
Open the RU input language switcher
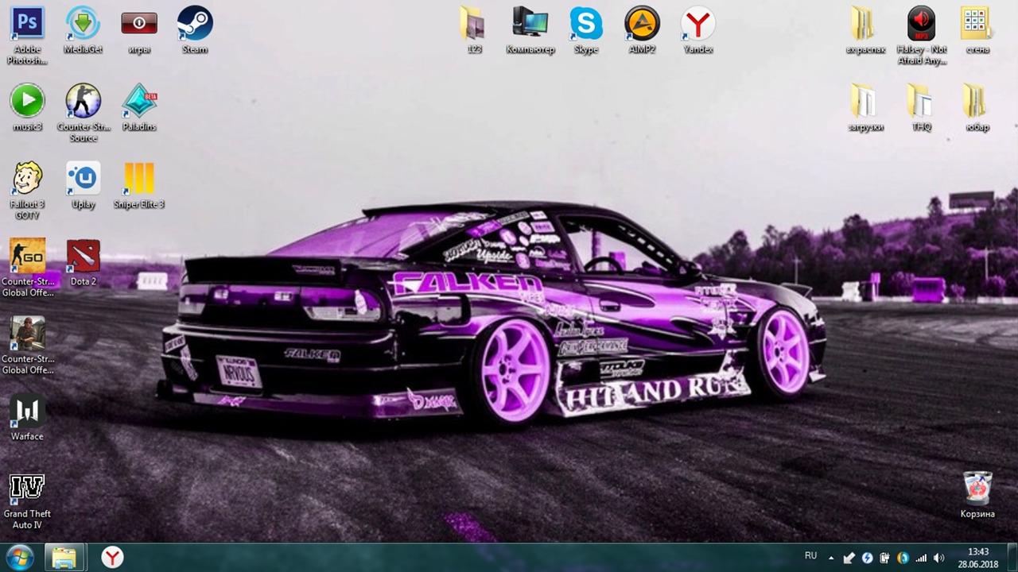(x=810, y=556)
